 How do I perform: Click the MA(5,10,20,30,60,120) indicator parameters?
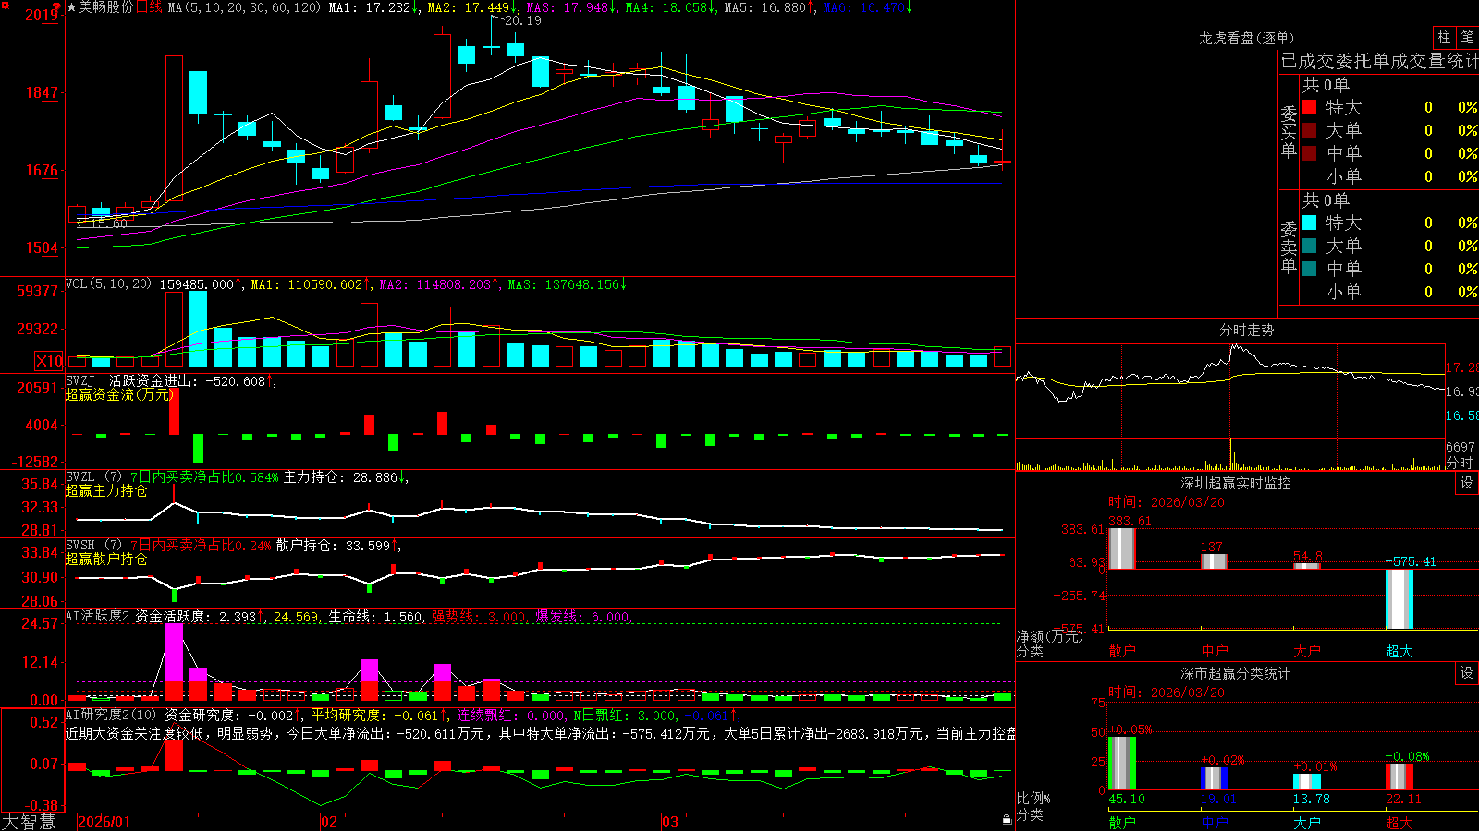click(245, 7)
